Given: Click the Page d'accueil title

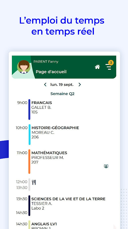Looking at the screenshot, I should pos(51,72).
